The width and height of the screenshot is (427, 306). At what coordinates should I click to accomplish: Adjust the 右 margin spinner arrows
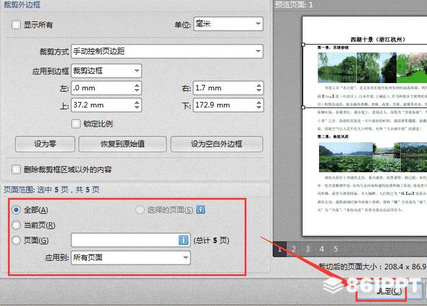[x=259, y=88]
